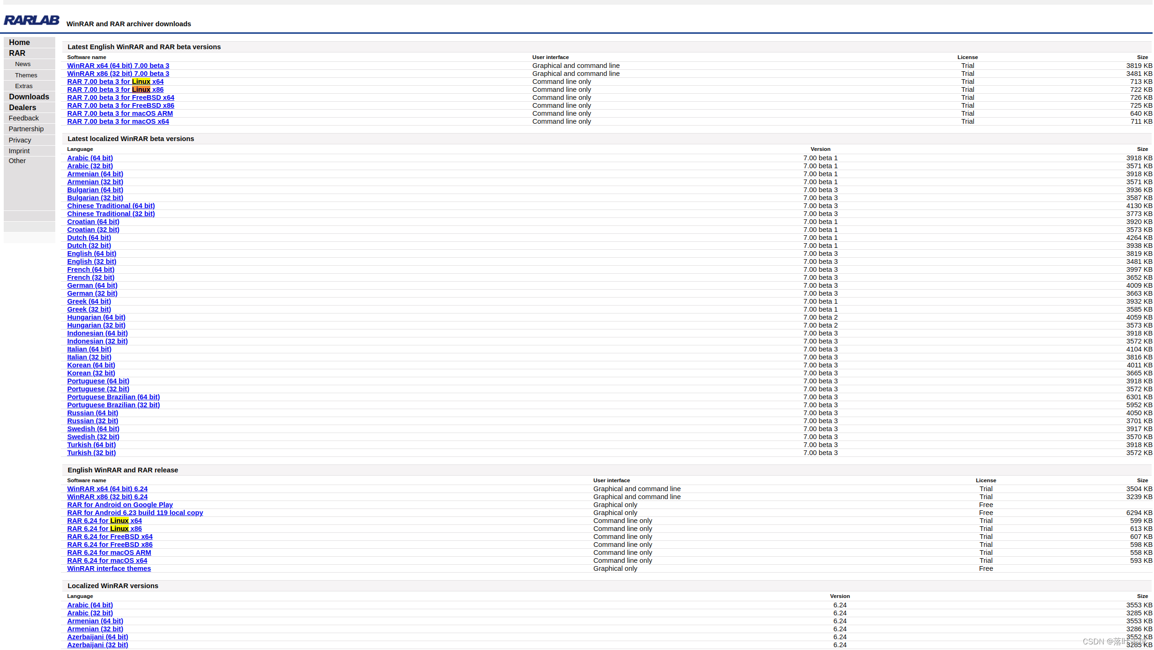Image resolution: width=1154 pixels, height=650 pixels.
Task: Open the RAR sidebar item
Action: [x=17, y=53]
